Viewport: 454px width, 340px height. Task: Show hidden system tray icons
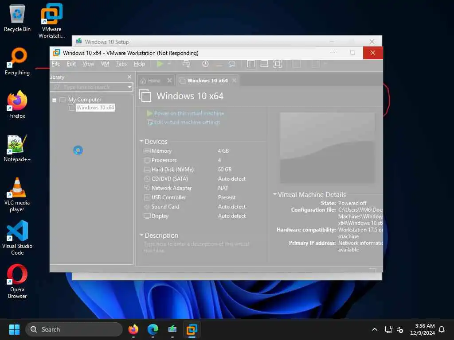[x=374, y=329]
